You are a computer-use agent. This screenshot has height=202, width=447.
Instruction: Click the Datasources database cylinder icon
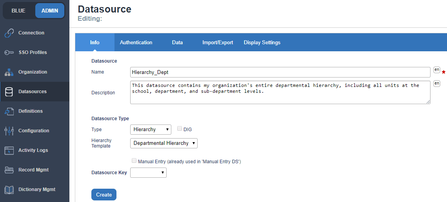tap(9, 92)
